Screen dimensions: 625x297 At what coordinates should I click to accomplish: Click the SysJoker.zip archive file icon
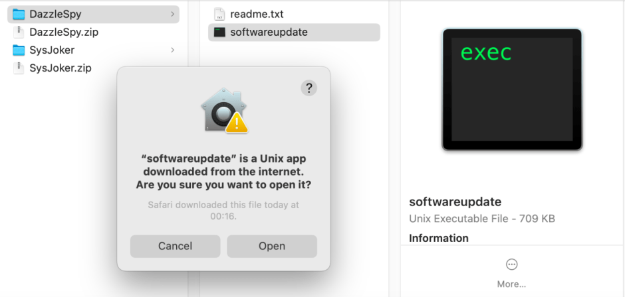tap(19, 68)
